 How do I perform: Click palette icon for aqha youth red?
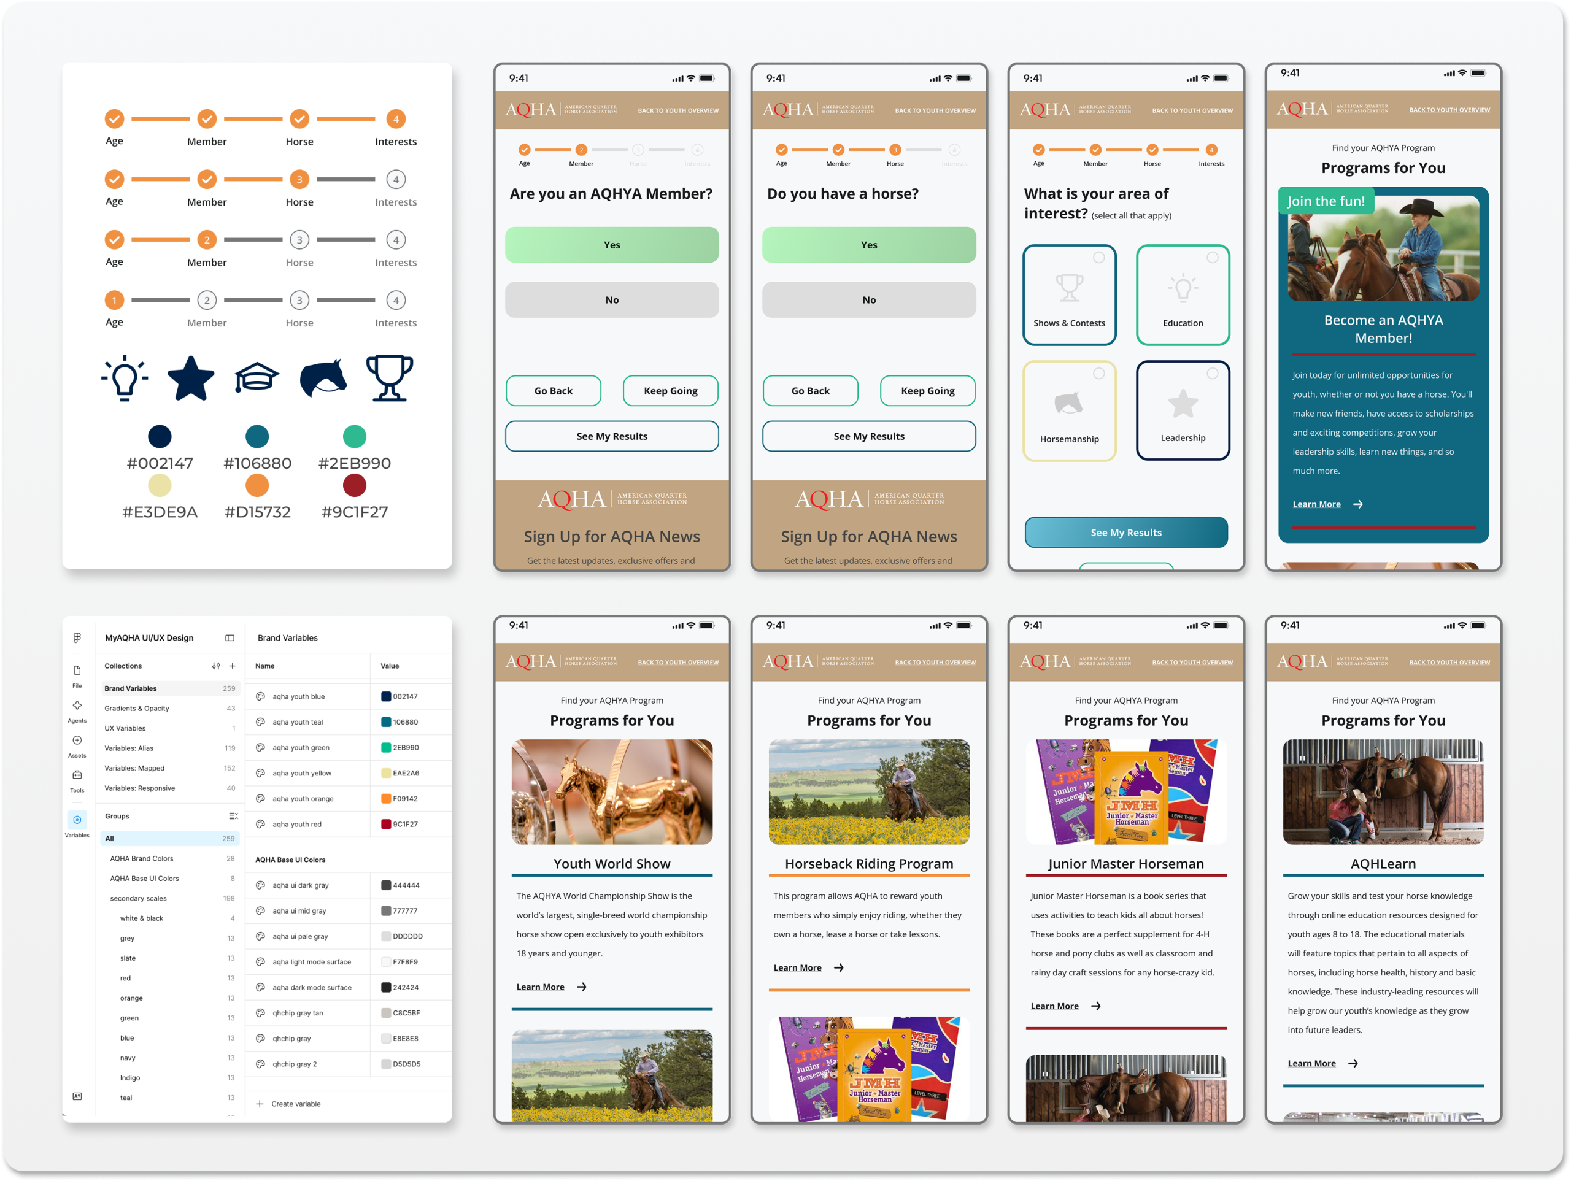click(x=261, y=825)
